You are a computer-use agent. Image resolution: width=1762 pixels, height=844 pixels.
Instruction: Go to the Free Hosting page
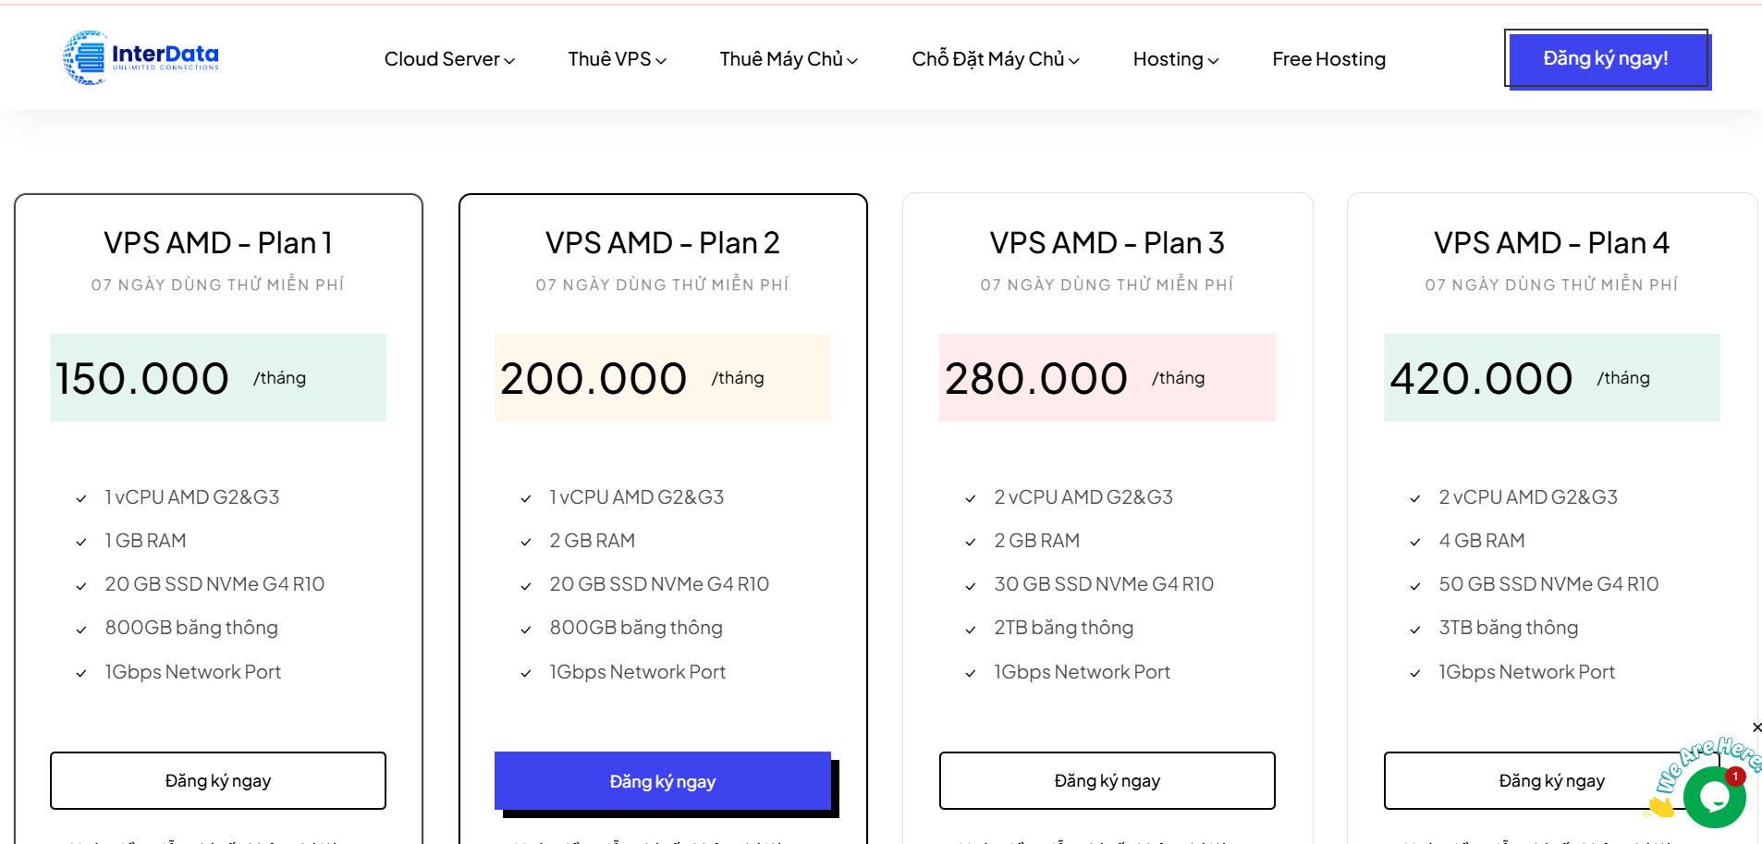click(1328, 59)
